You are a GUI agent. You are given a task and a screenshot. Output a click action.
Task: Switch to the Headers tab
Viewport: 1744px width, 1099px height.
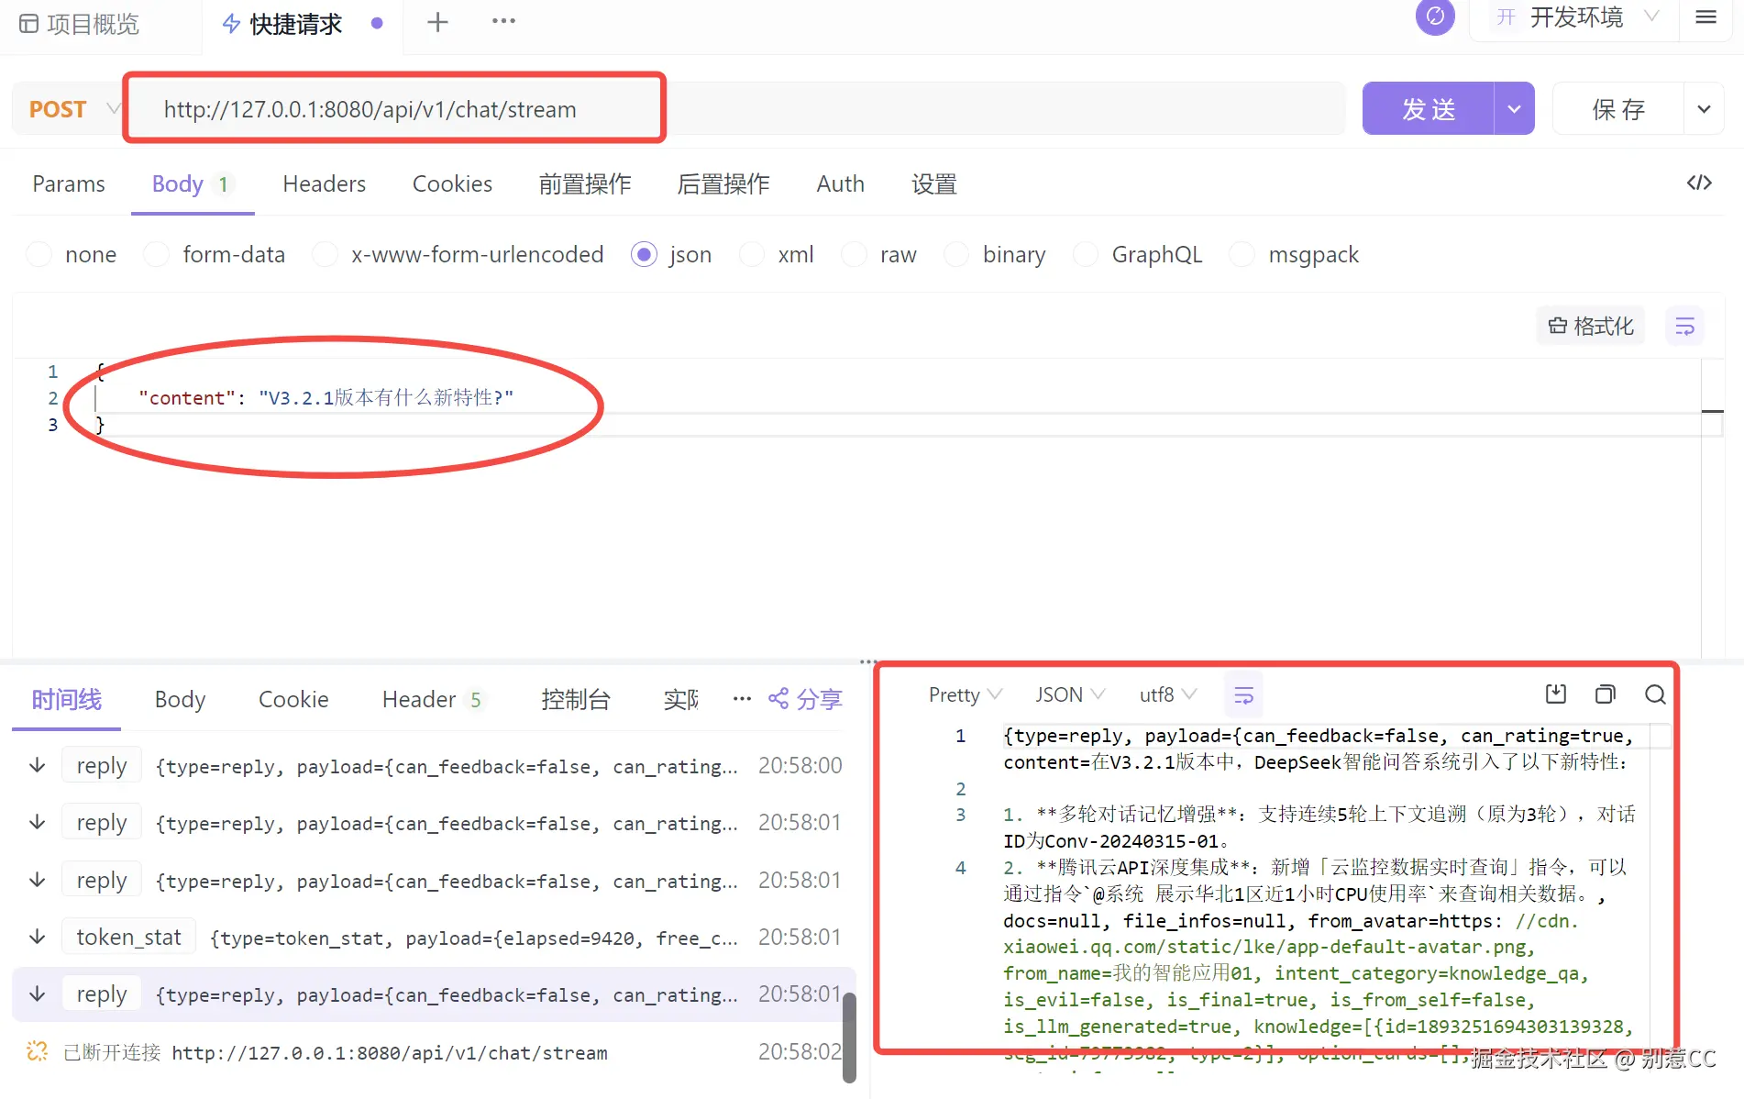[324, 183]
